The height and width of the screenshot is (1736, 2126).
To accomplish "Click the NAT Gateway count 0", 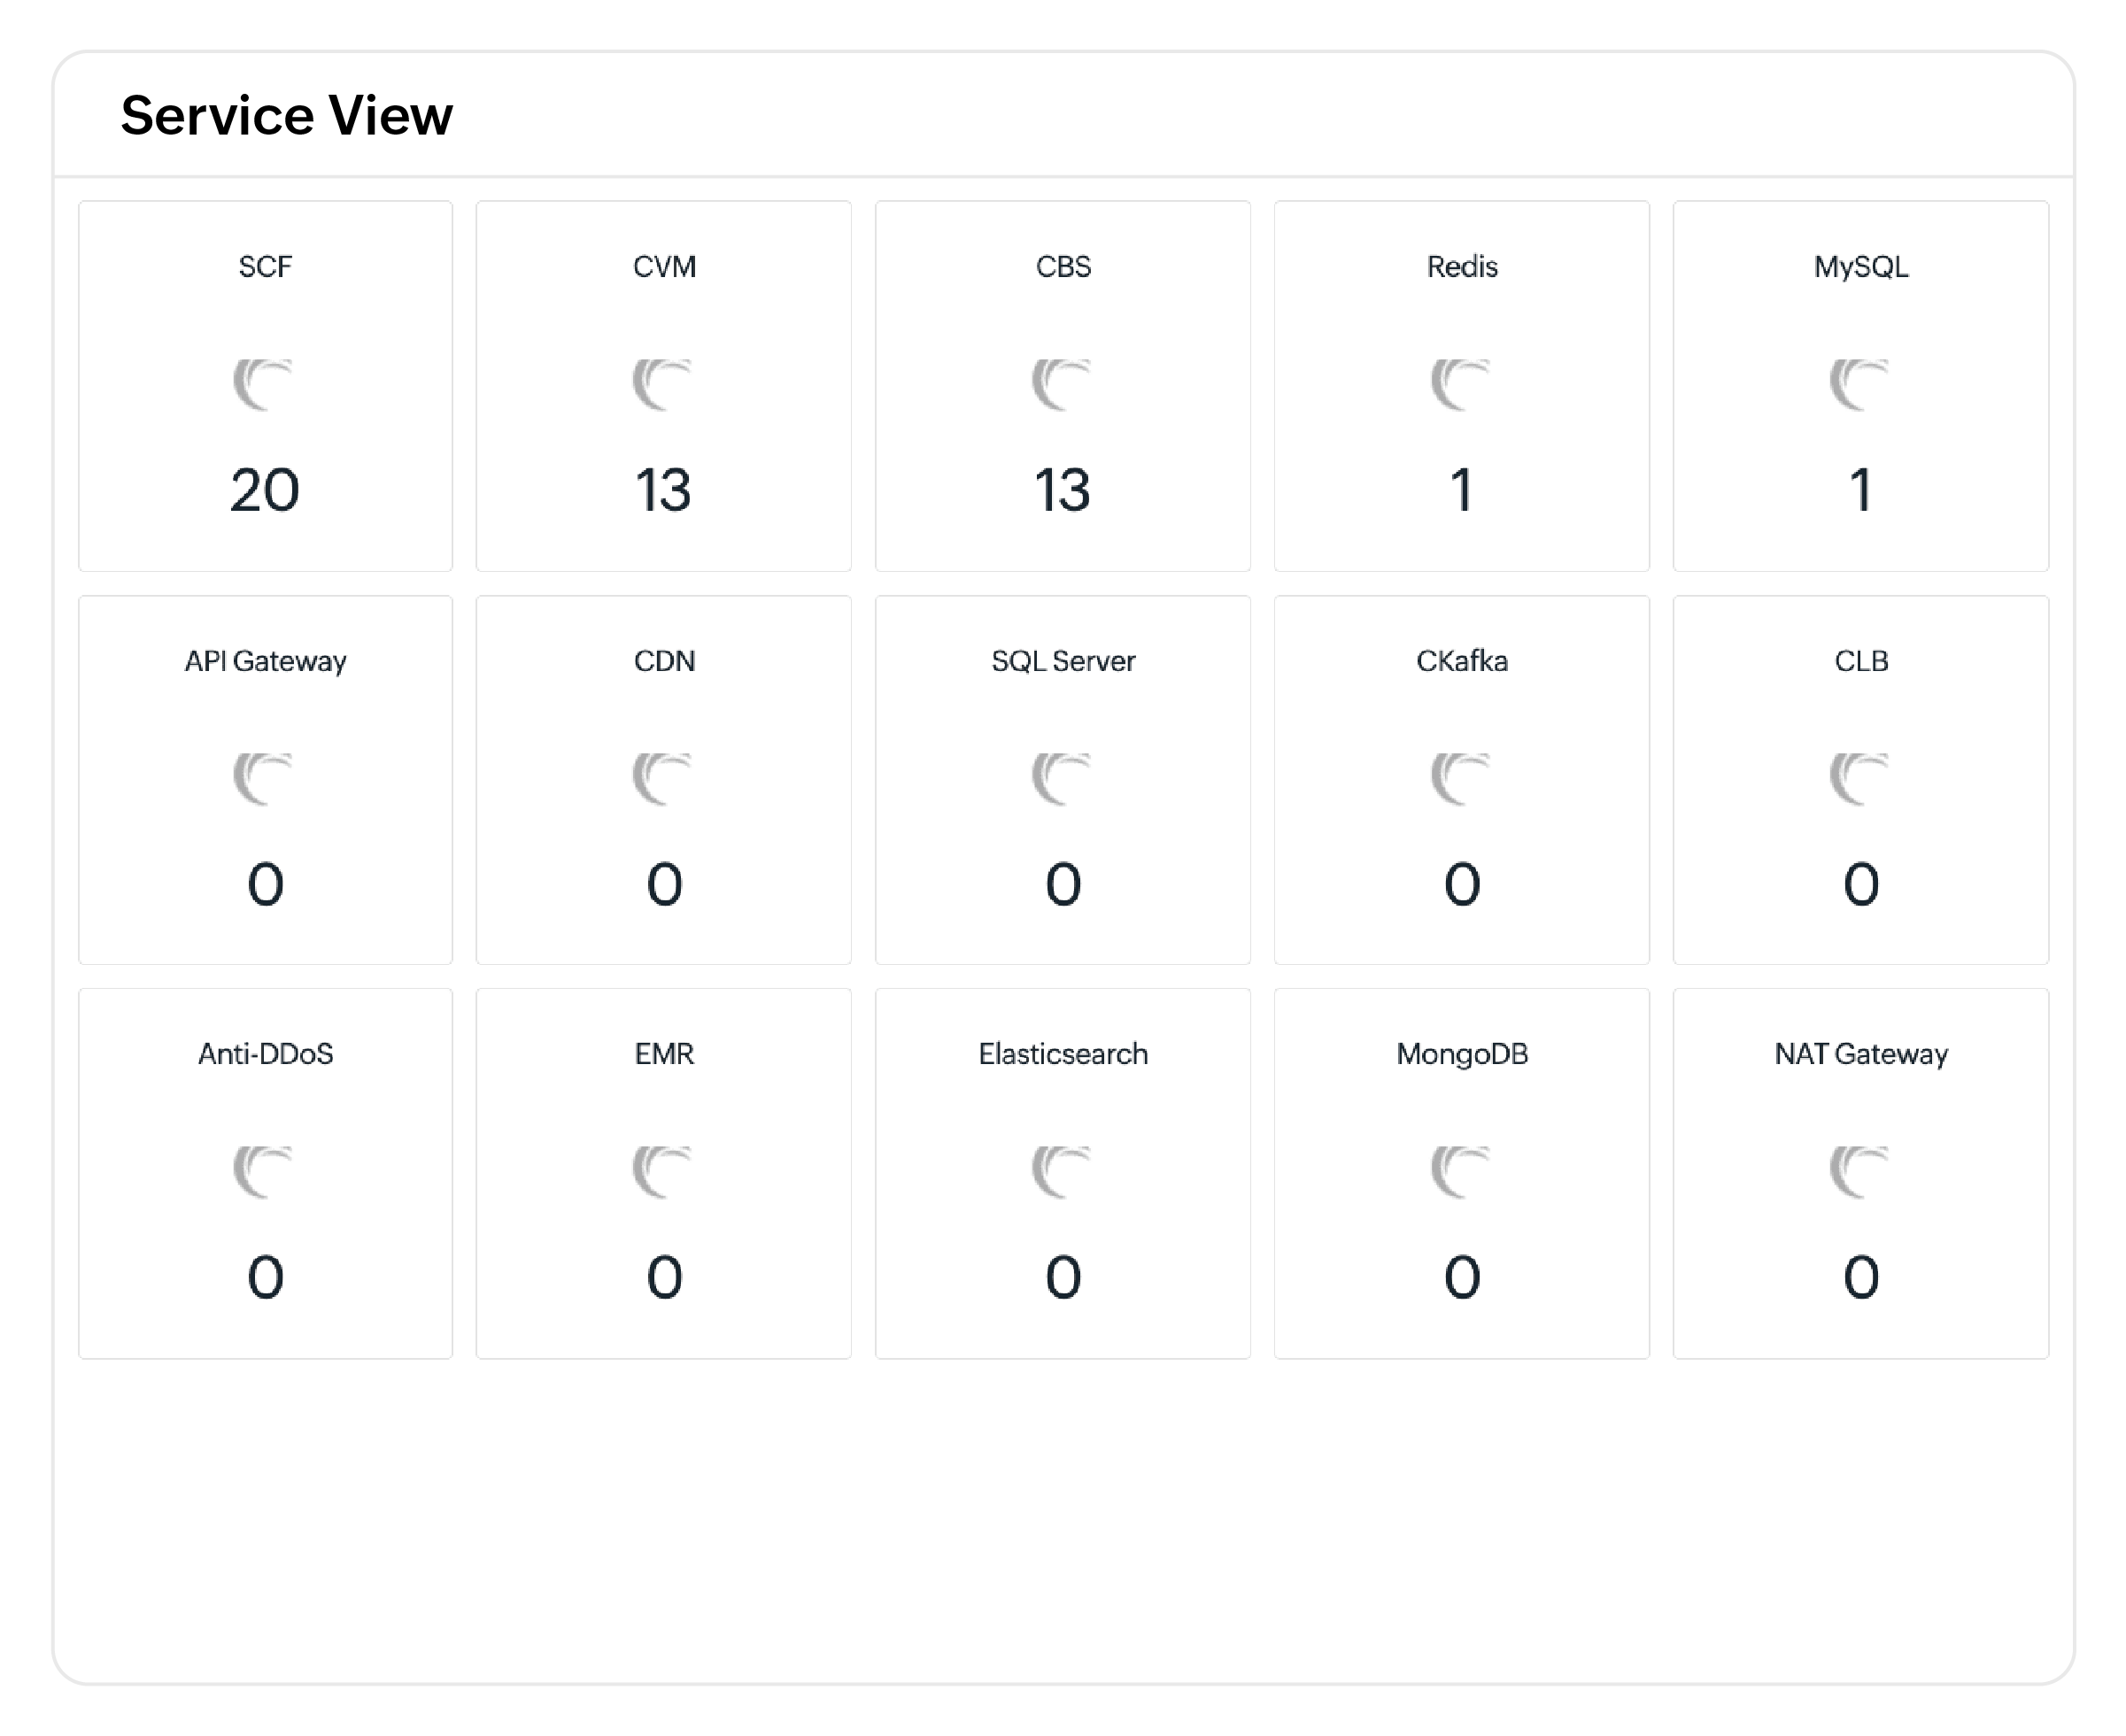I will (x=1861, y=1277).
